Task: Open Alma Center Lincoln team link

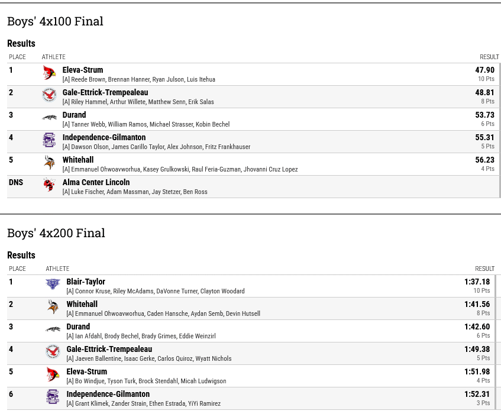Action: pyautogui.click(x=96, y=182)
